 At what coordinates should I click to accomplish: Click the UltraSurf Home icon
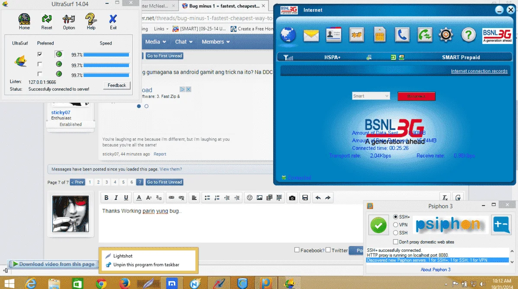tap(24, 22)
